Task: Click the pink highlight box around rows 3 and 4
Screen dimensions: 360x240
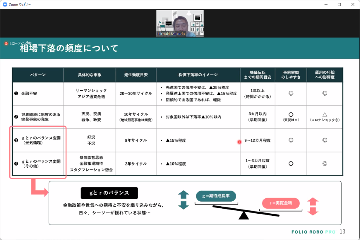Action: (38, 152)
